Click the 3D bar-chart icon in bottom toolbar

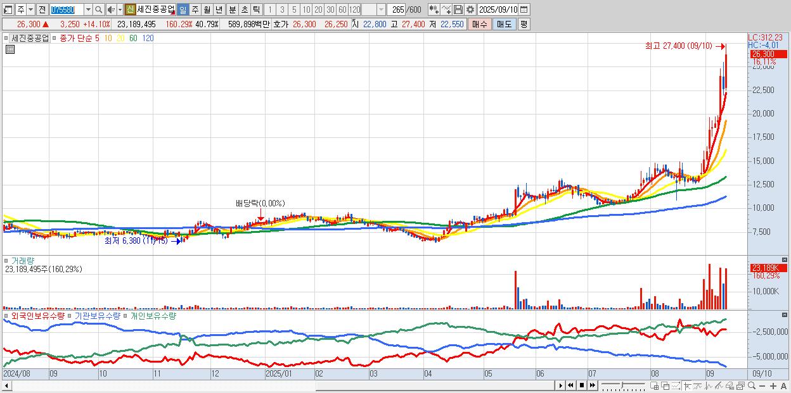(x=730, y=386)
